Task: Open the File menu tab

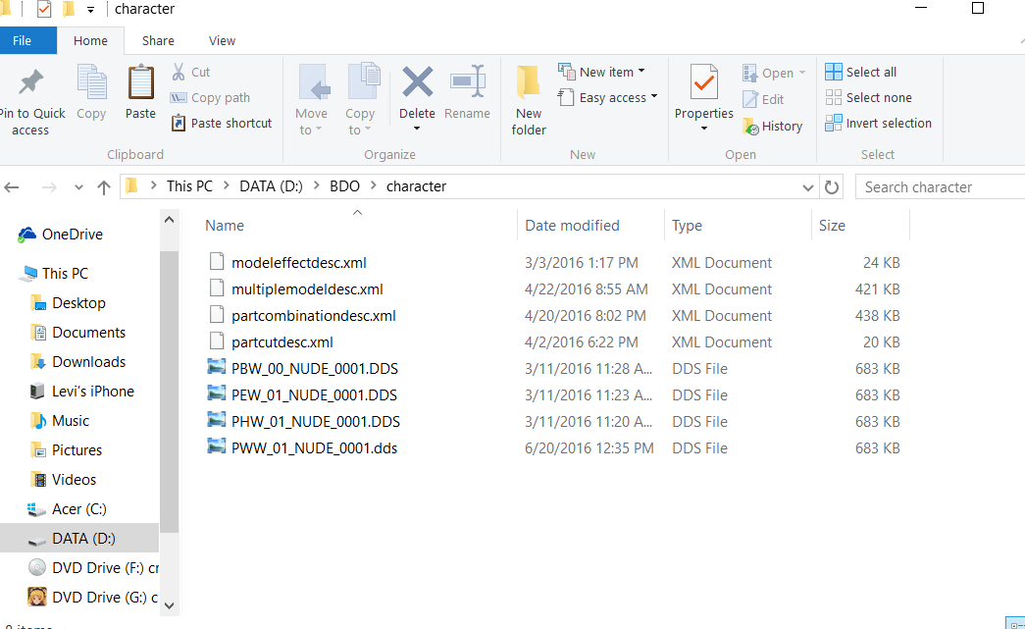Action: point(22,41)
